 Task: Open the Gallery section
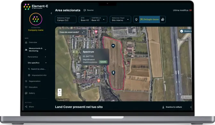(x=32, y=93)
